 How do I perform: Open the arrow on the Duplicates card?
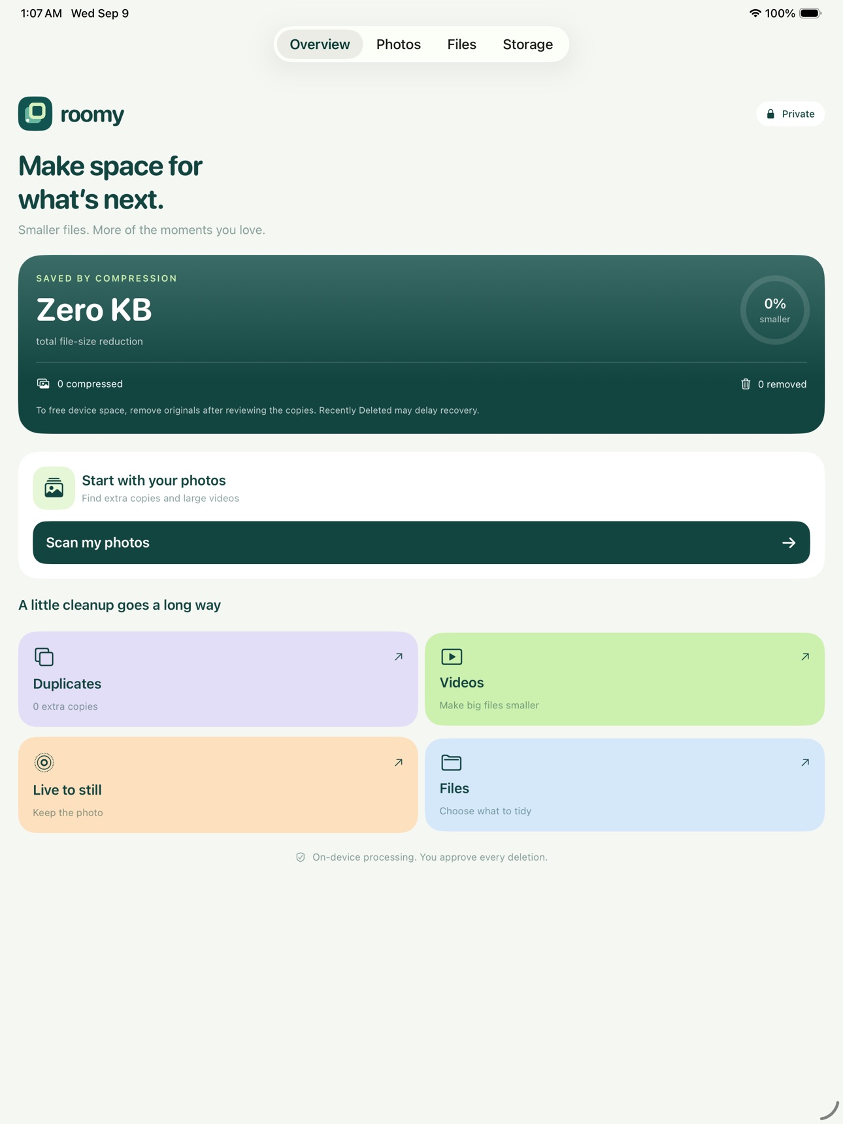(399, 657)
